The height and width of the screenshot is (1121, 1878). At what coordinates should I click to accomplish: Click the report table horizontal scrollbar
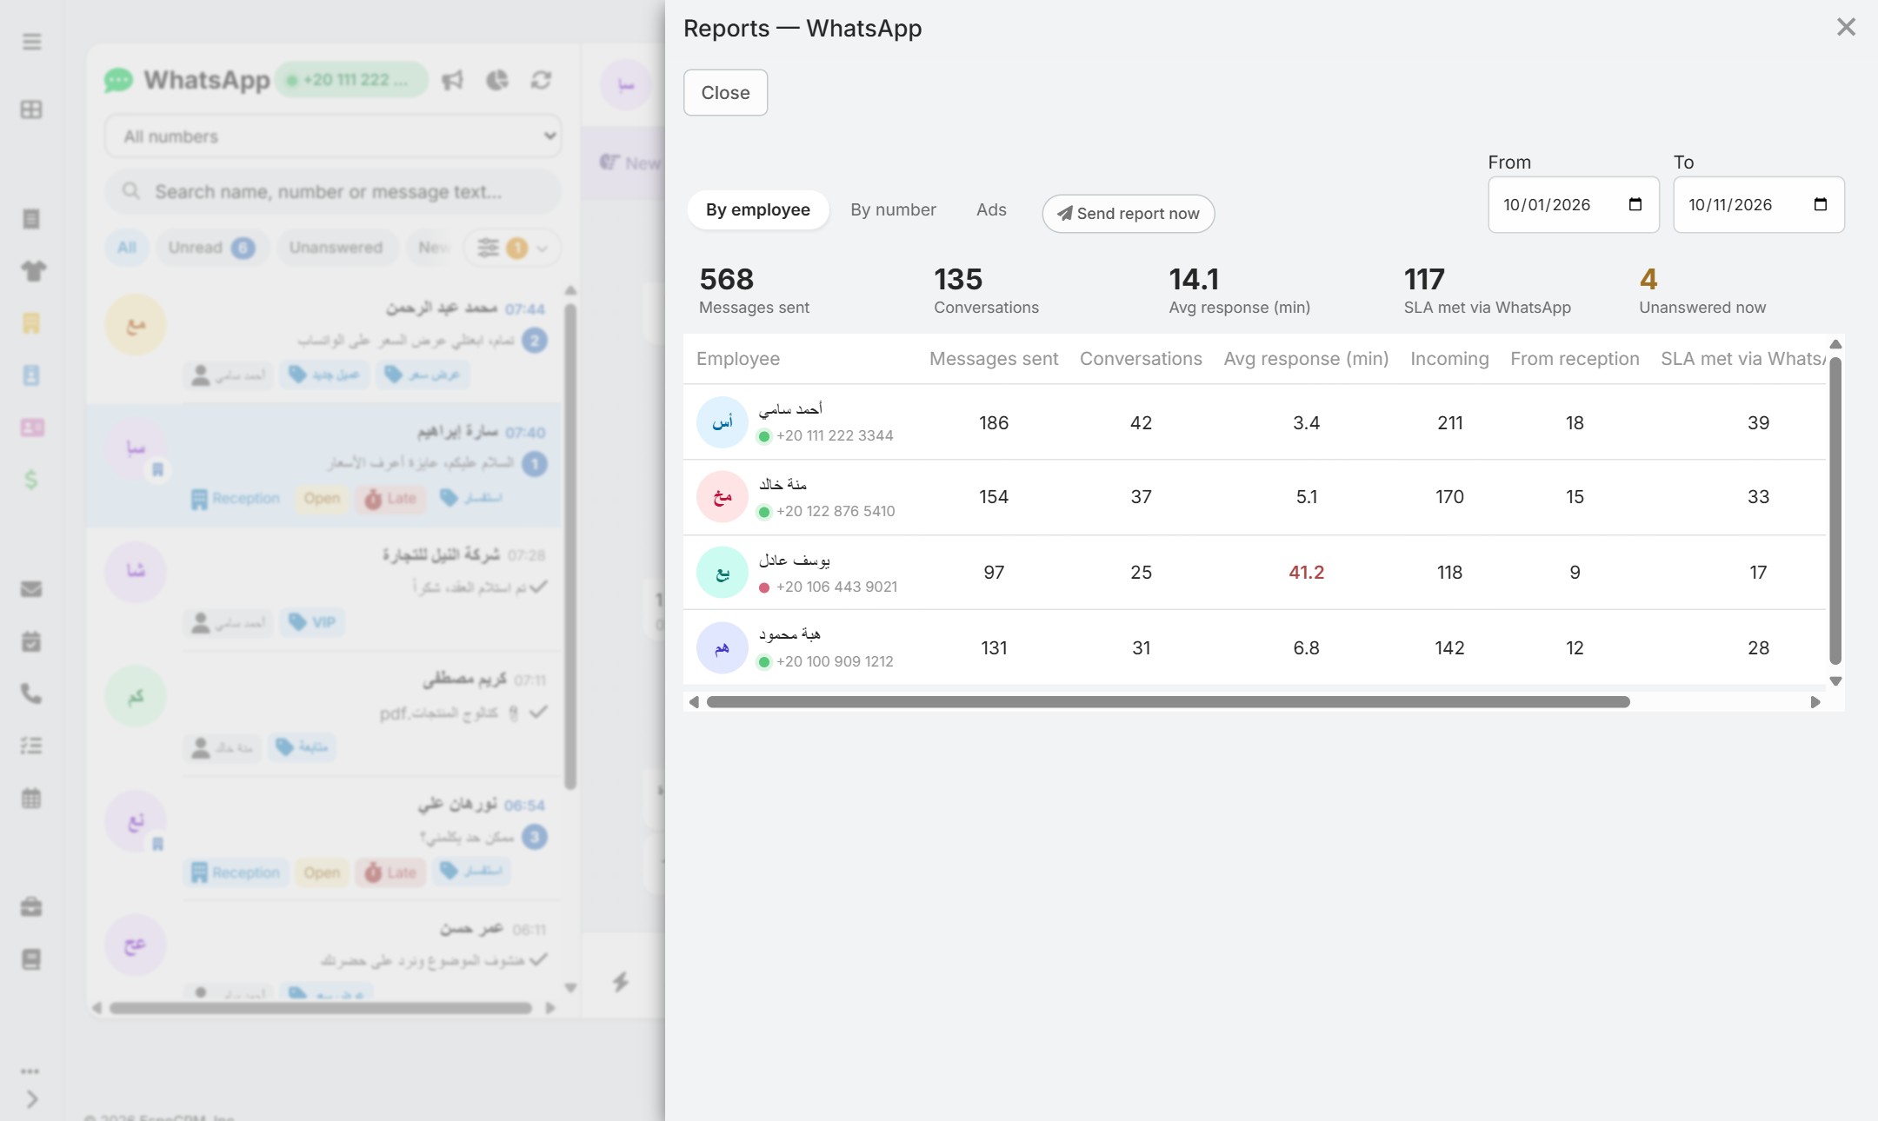click(x=1169, y=701)
